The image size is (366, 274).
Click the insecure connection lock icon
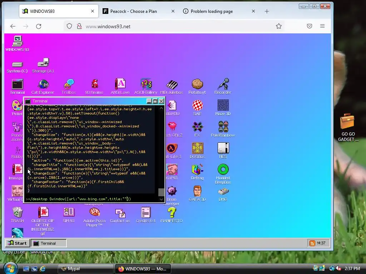[x=79, y=26]
